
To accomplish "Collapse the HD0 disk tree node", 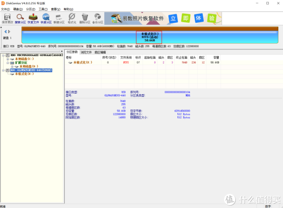I will pyautogui.click(x=3, y=55).
